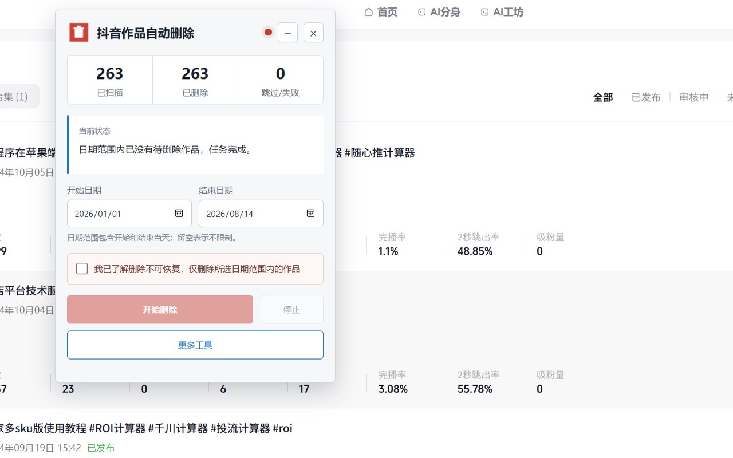Click the 跳过/失败 count of 0

pyautogui.click(x=281, y=74)
